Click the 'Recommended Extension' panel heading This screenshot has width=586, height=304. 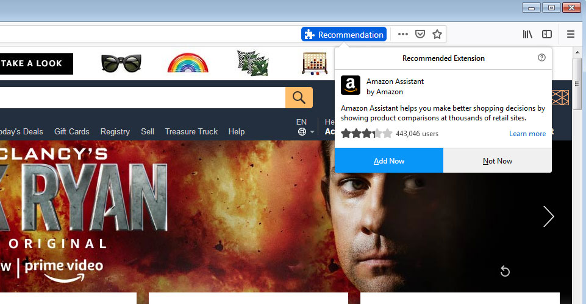[443, 58]
